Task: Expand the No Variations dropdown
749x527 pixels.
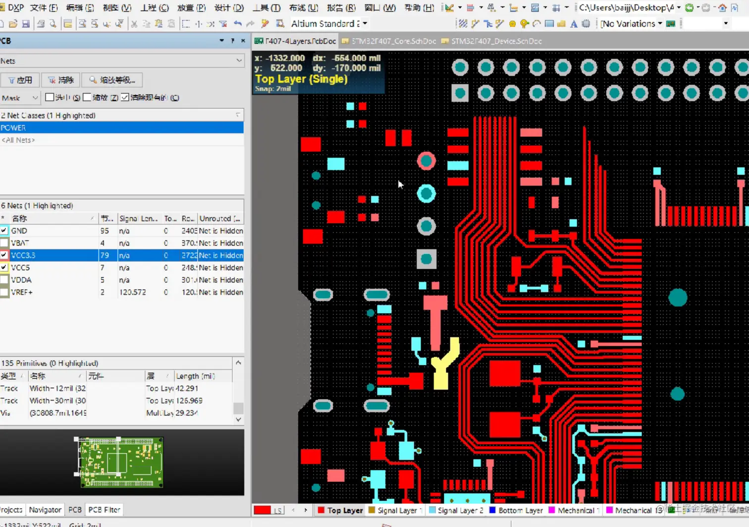Action: (660, 24)
